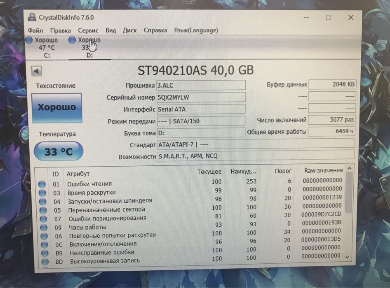Click the Raw-значения column header
Screen dimensions: 390x288
(323, 170)
